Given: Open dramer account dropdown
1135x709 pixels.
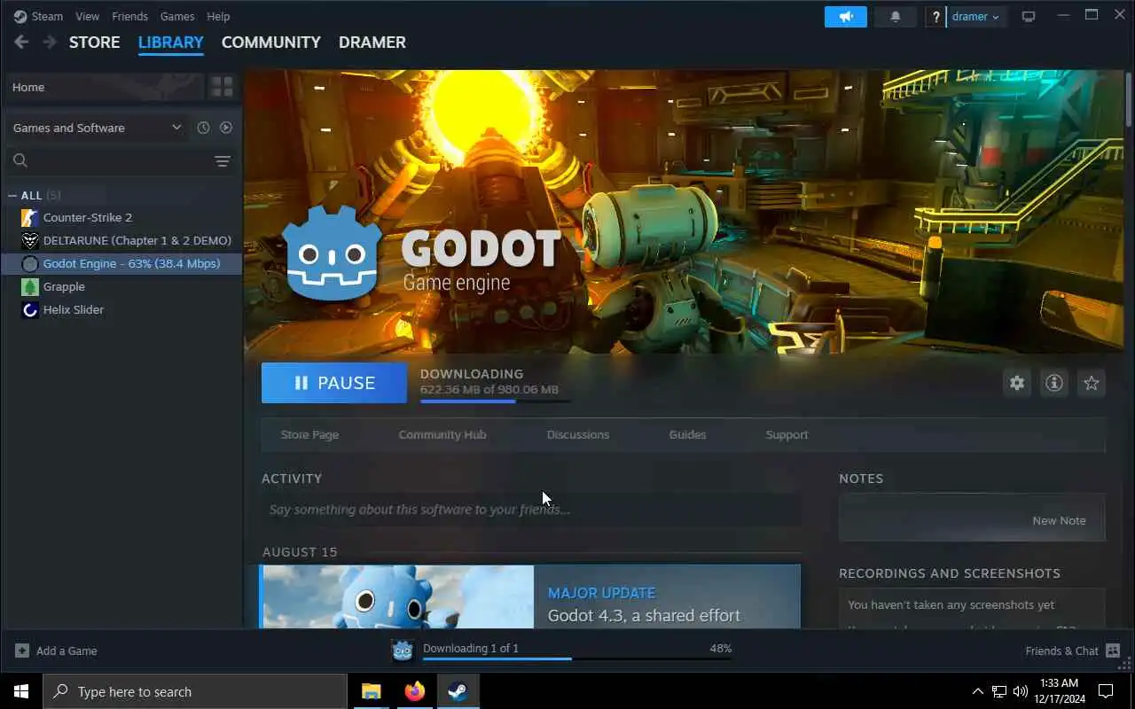Looking at the screenshot, I should point(975,17).
